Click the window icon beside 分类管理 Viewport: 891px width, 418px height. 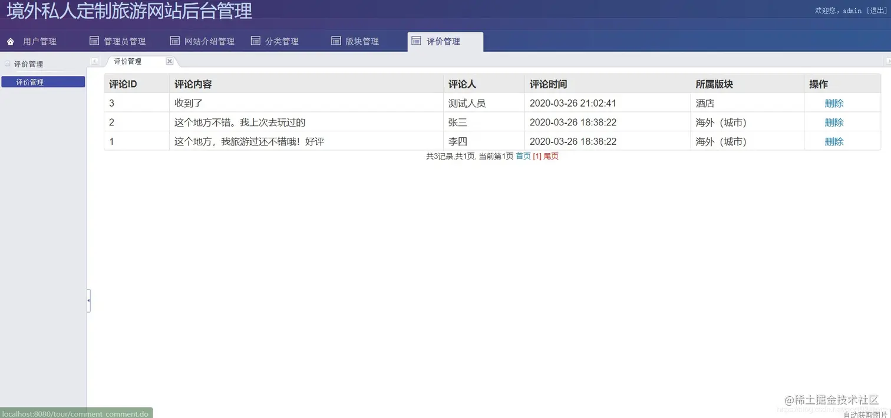[x=255, y=41]
